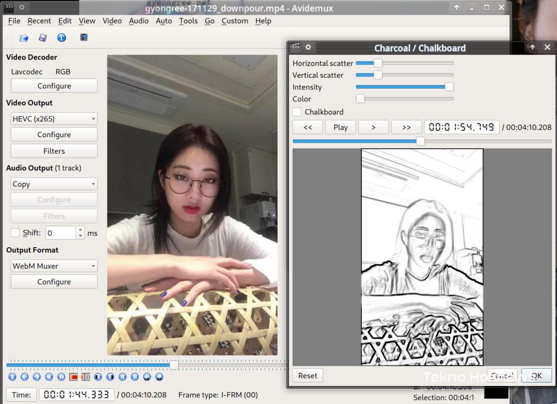Click the Open Video folder icon
Viewport: 557px width, 404px height.
coord(24,38)
